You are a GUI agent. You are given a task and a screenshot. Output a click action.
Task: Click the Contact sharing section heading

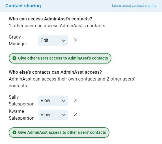click(23, 6)
